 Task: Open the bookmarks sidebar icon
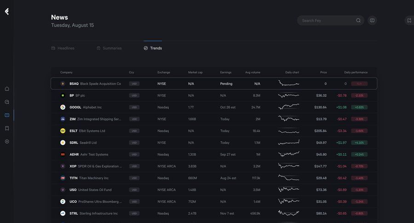[7, 128]
